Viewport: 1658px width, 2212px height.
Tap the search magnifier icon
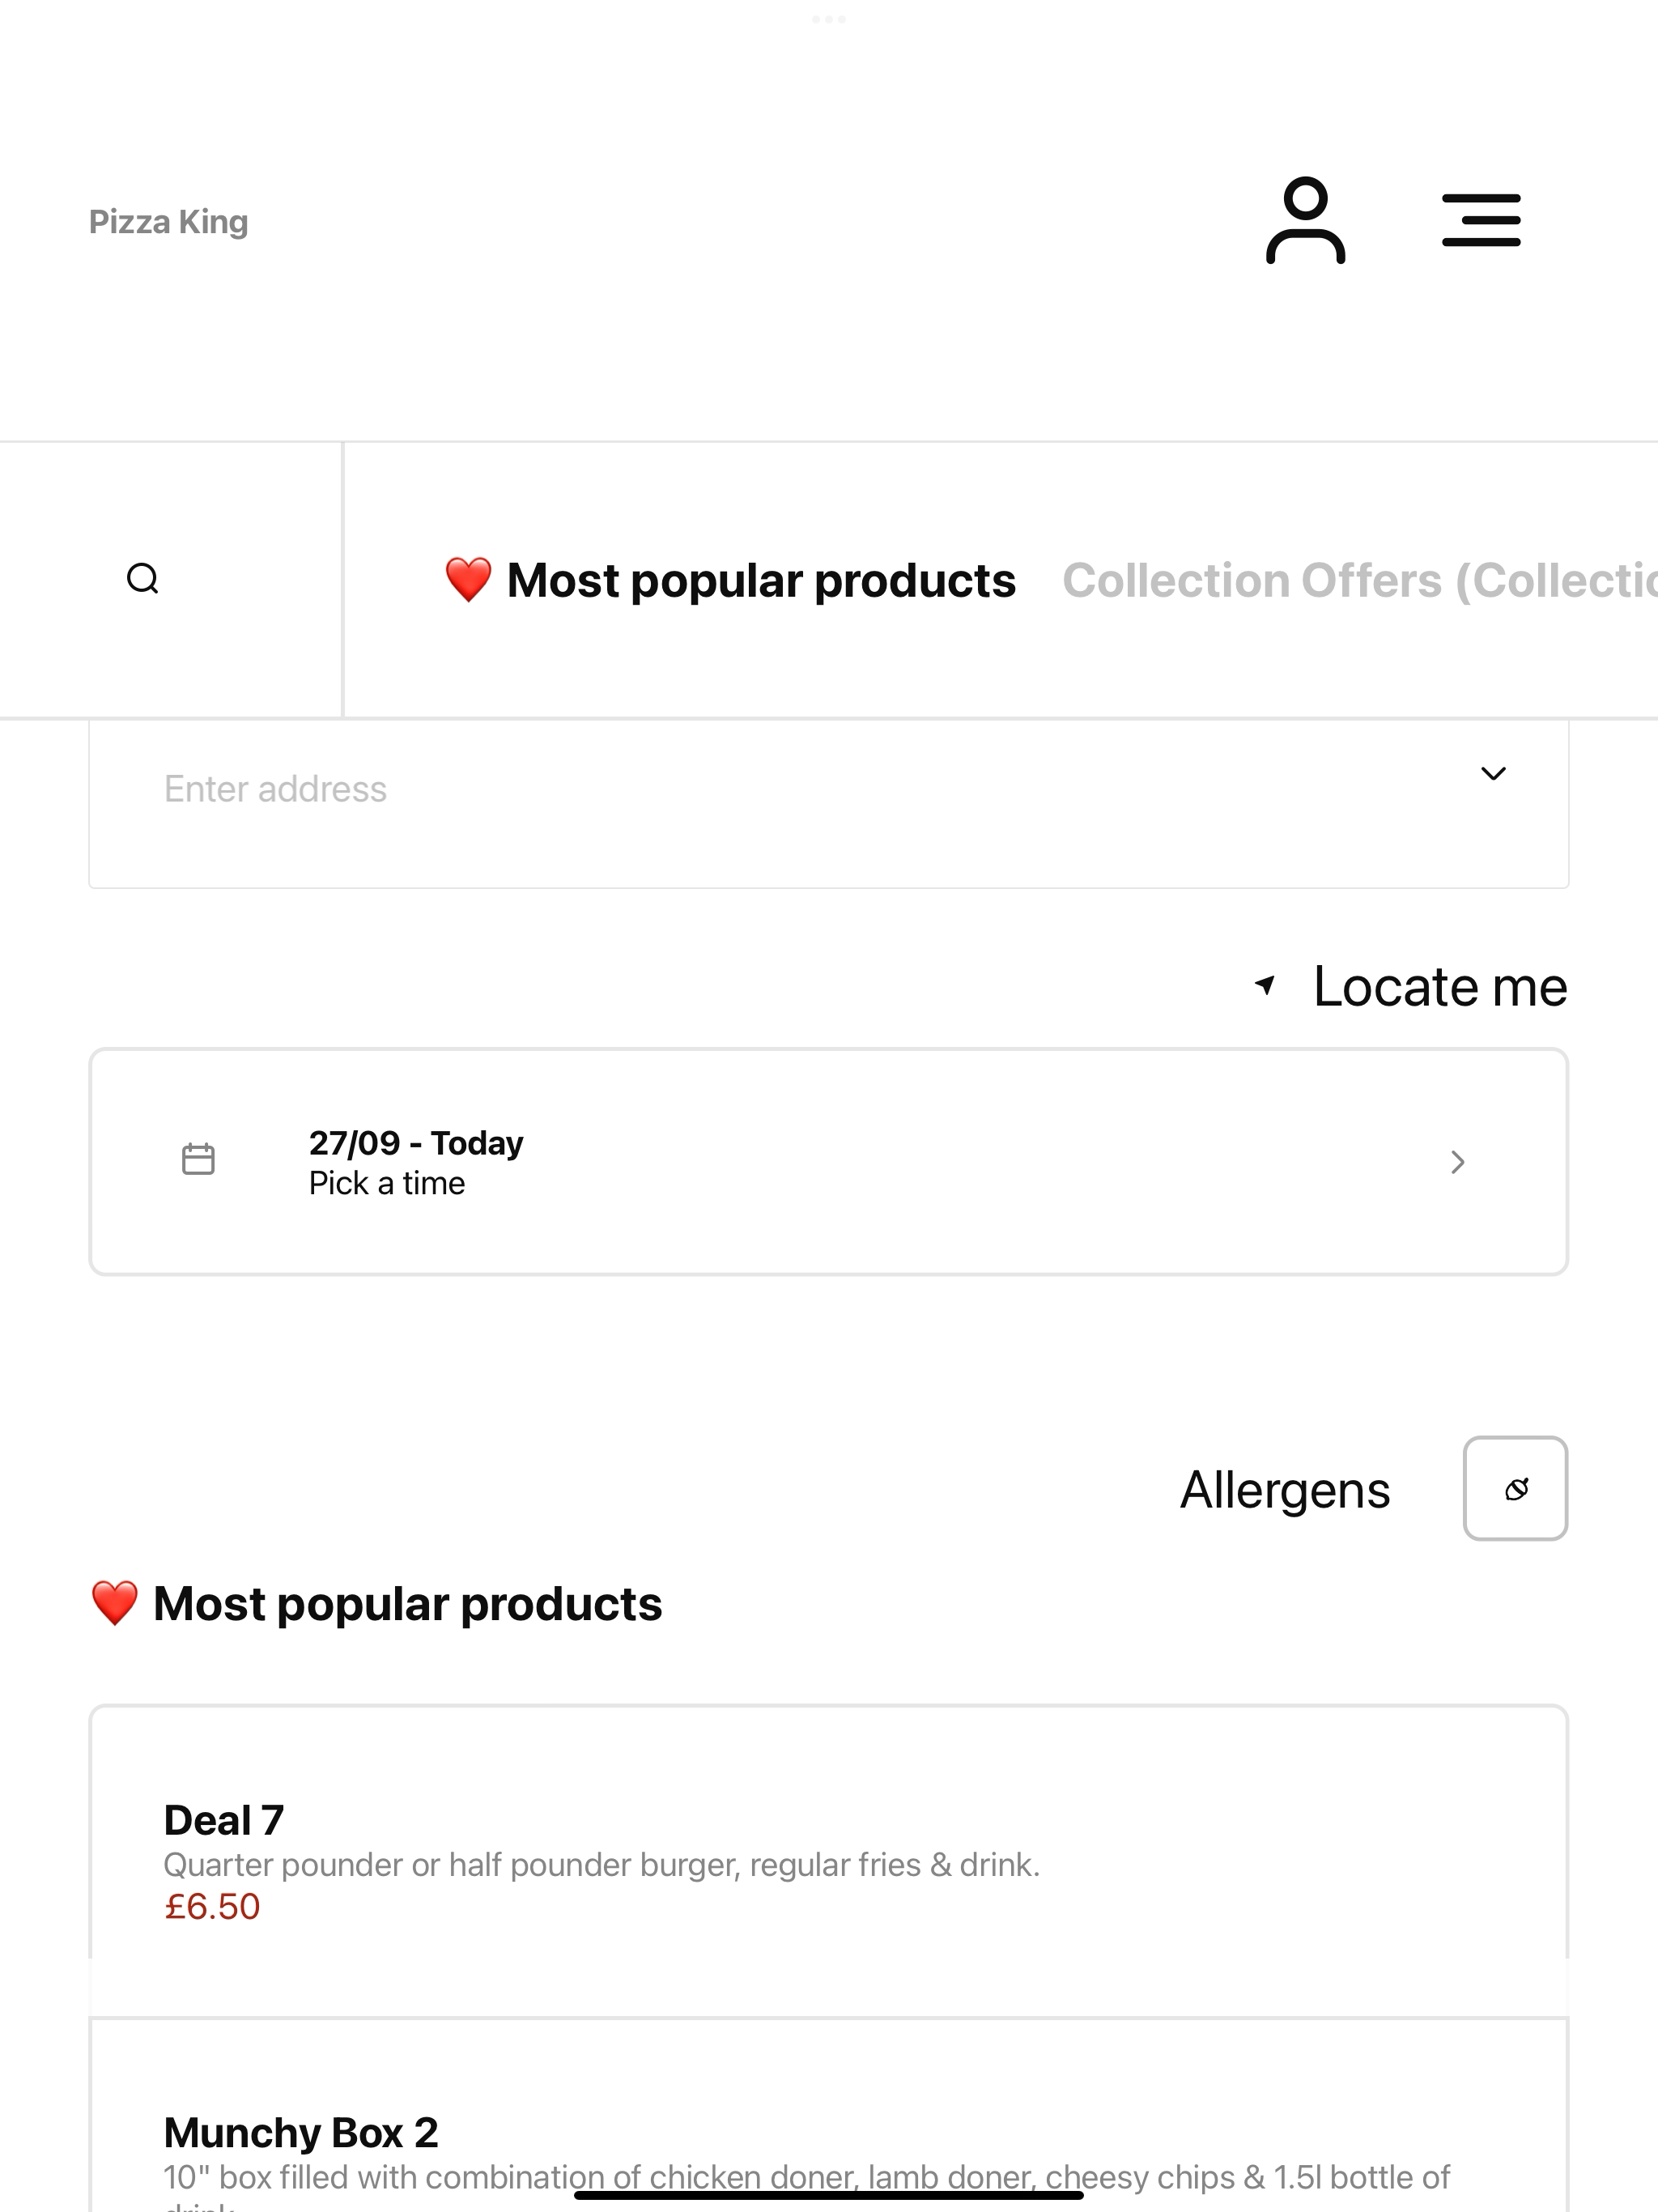tap(143, 578)
